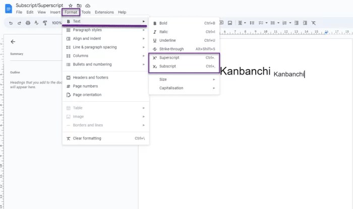Click the Google Docs home logo
Image resolution: width=353 pixels, height=209 pixels.
[9, 9]
